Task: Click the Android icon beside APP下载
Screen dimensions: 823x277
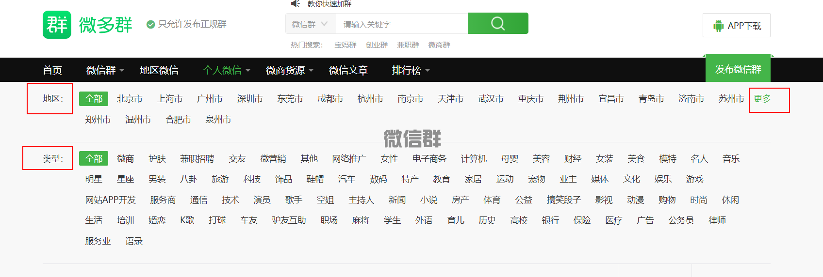Action: coord(718,26)
